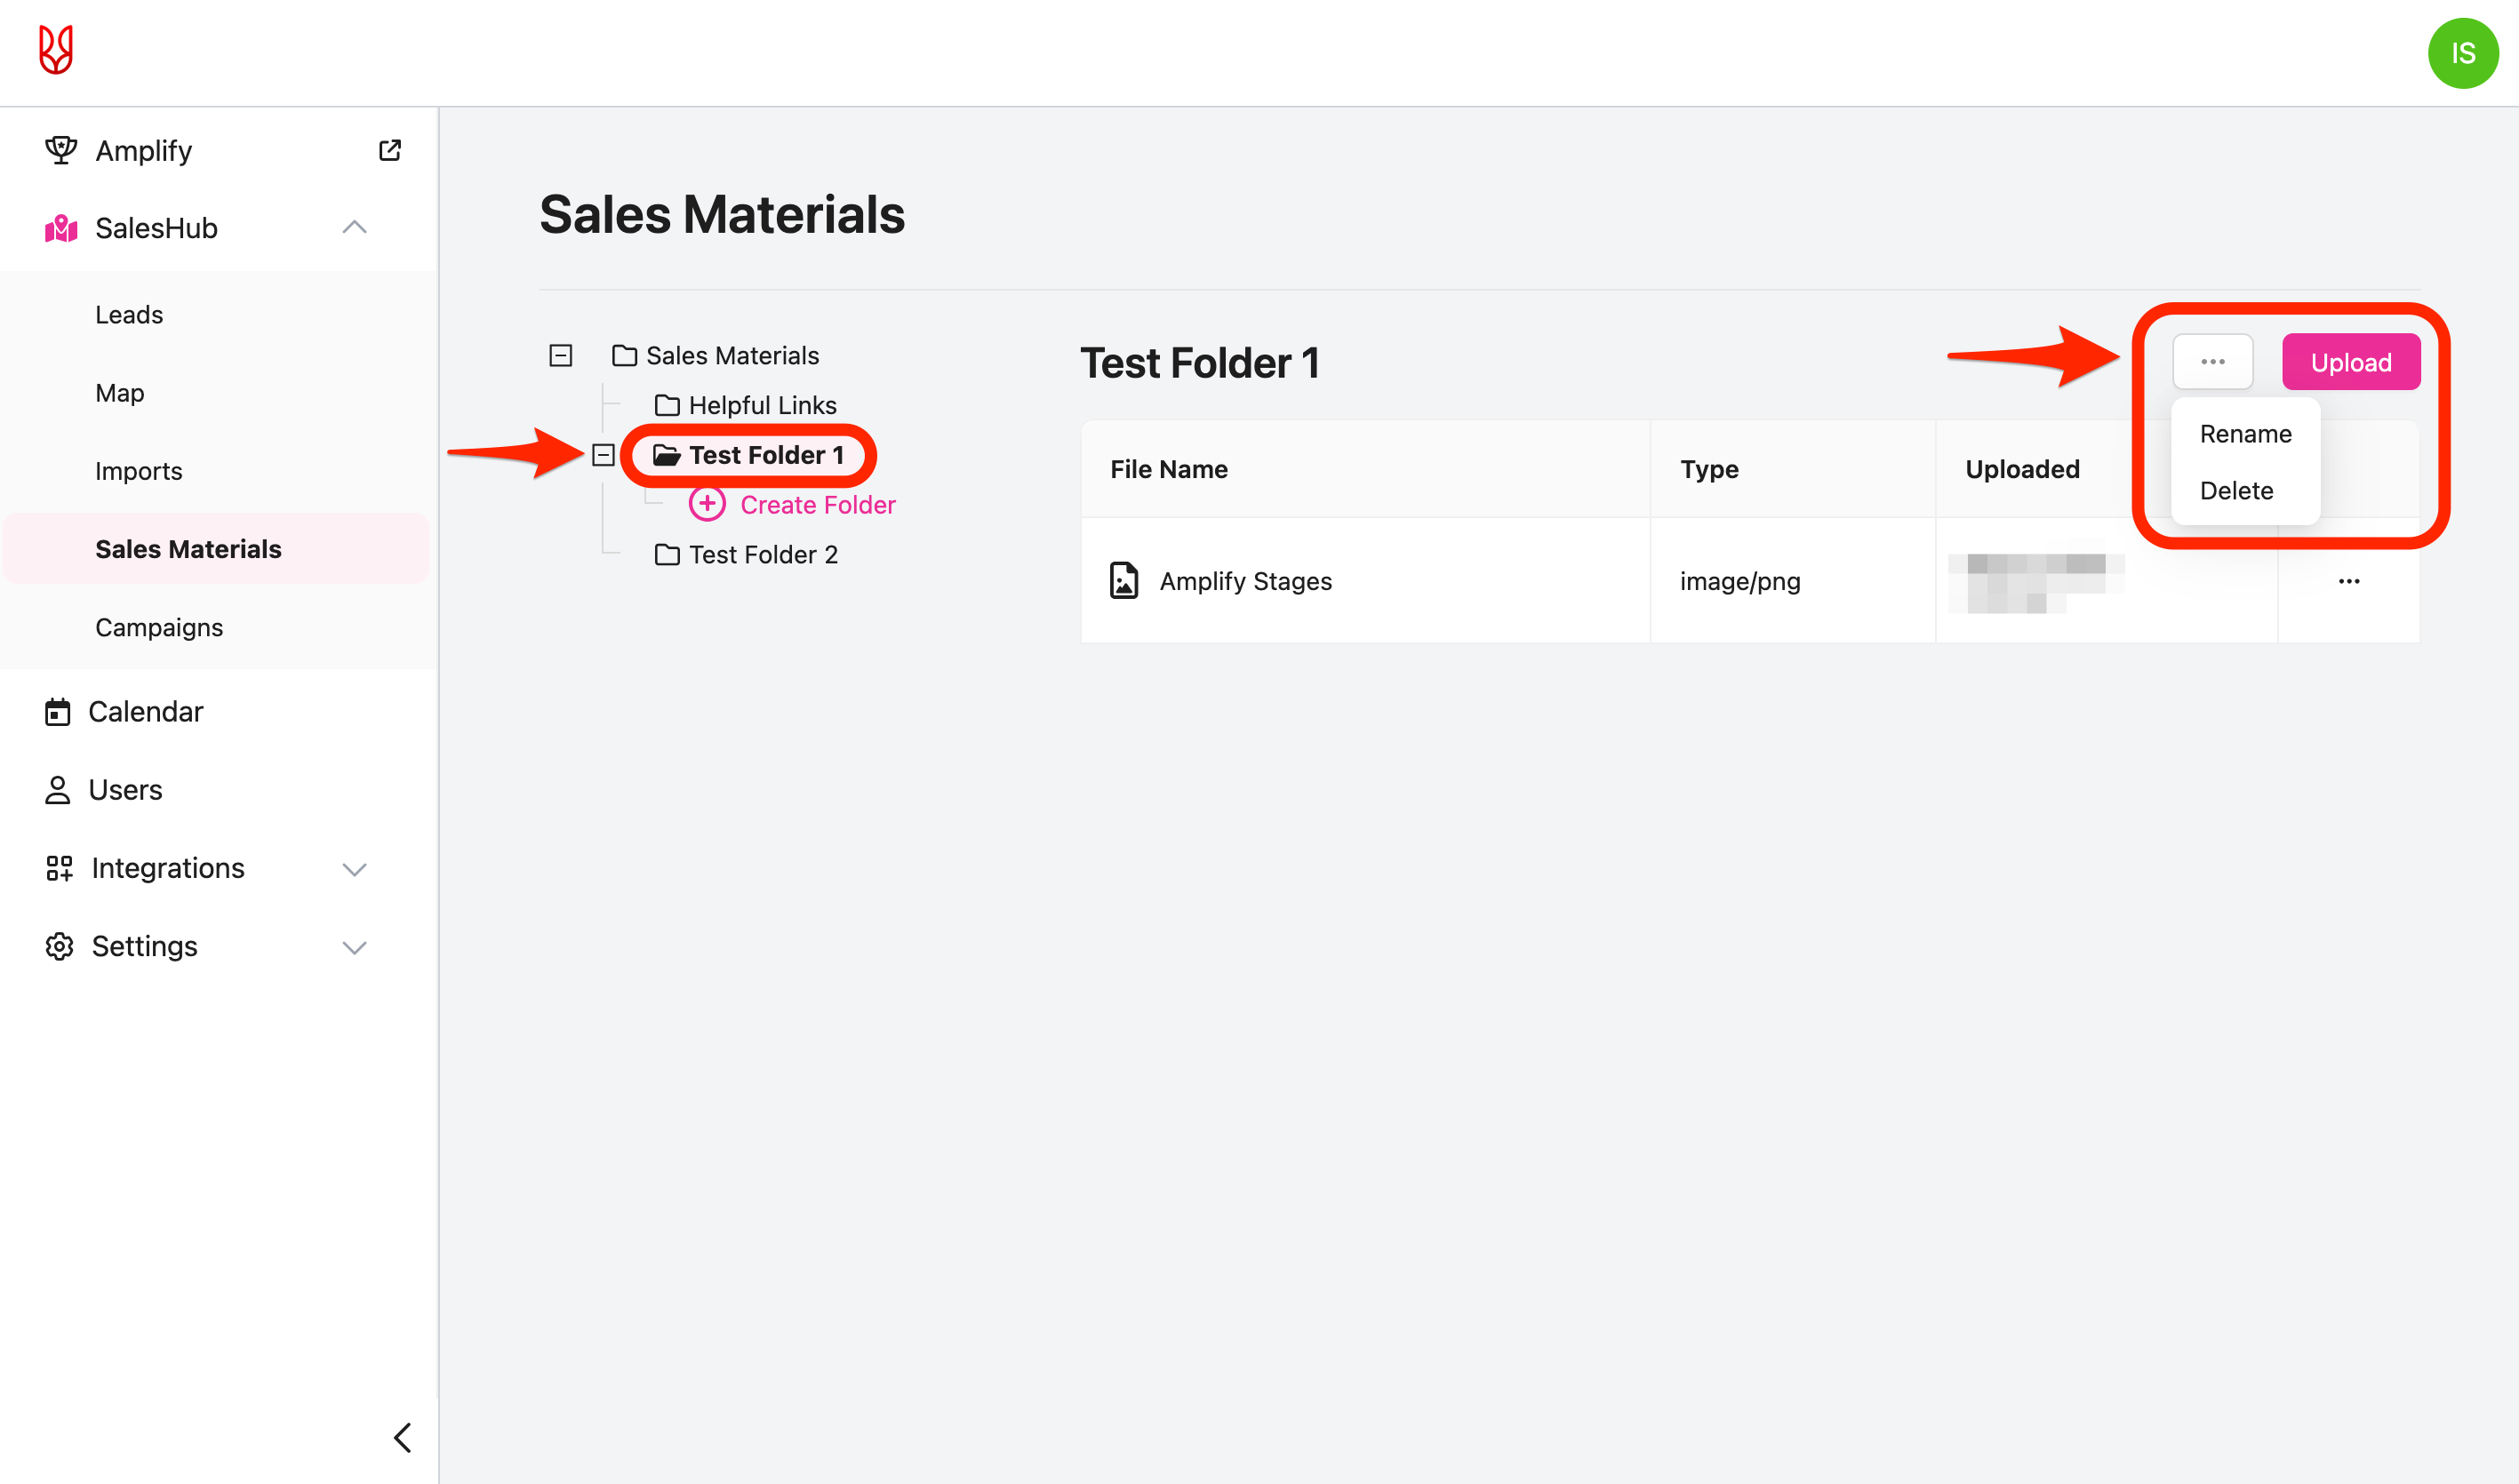Click the plus circle Create Folder icon

(x=707, y=504)
